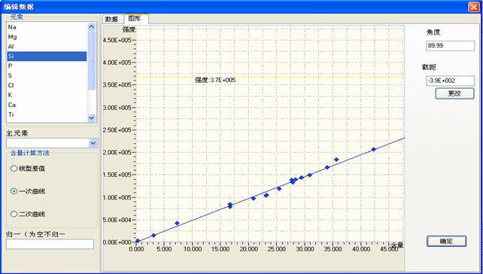The width and height of the screenshot is (483, 274).
Task: Close the 编辑数据 dialog window
Action: pos(473,7)
